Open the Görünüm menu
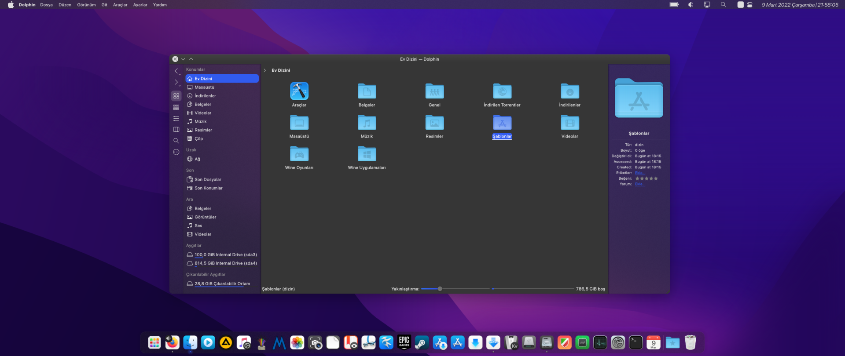This screenshot has height=356, width=845. (86, 5)
